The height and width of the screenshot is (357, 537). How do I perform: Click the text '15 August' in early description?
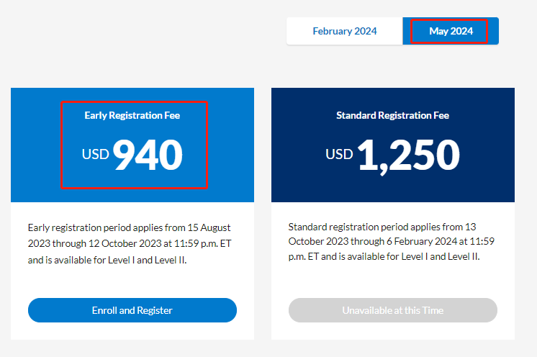point(209,227)
